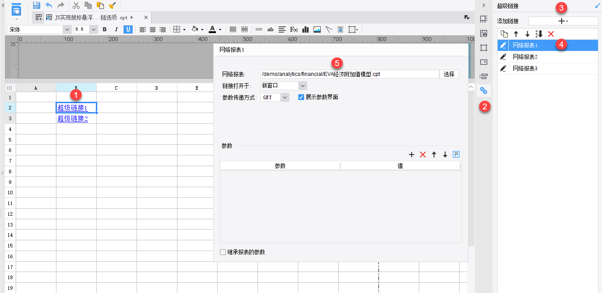Edit 网络报表3 via its pencil icon

pos(503,68)
